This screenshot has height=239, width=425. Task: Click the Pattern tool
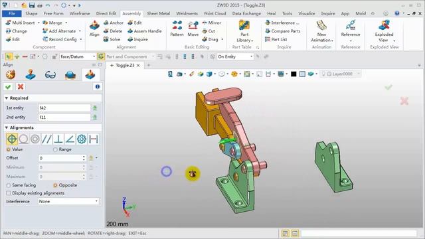(177, 29)
